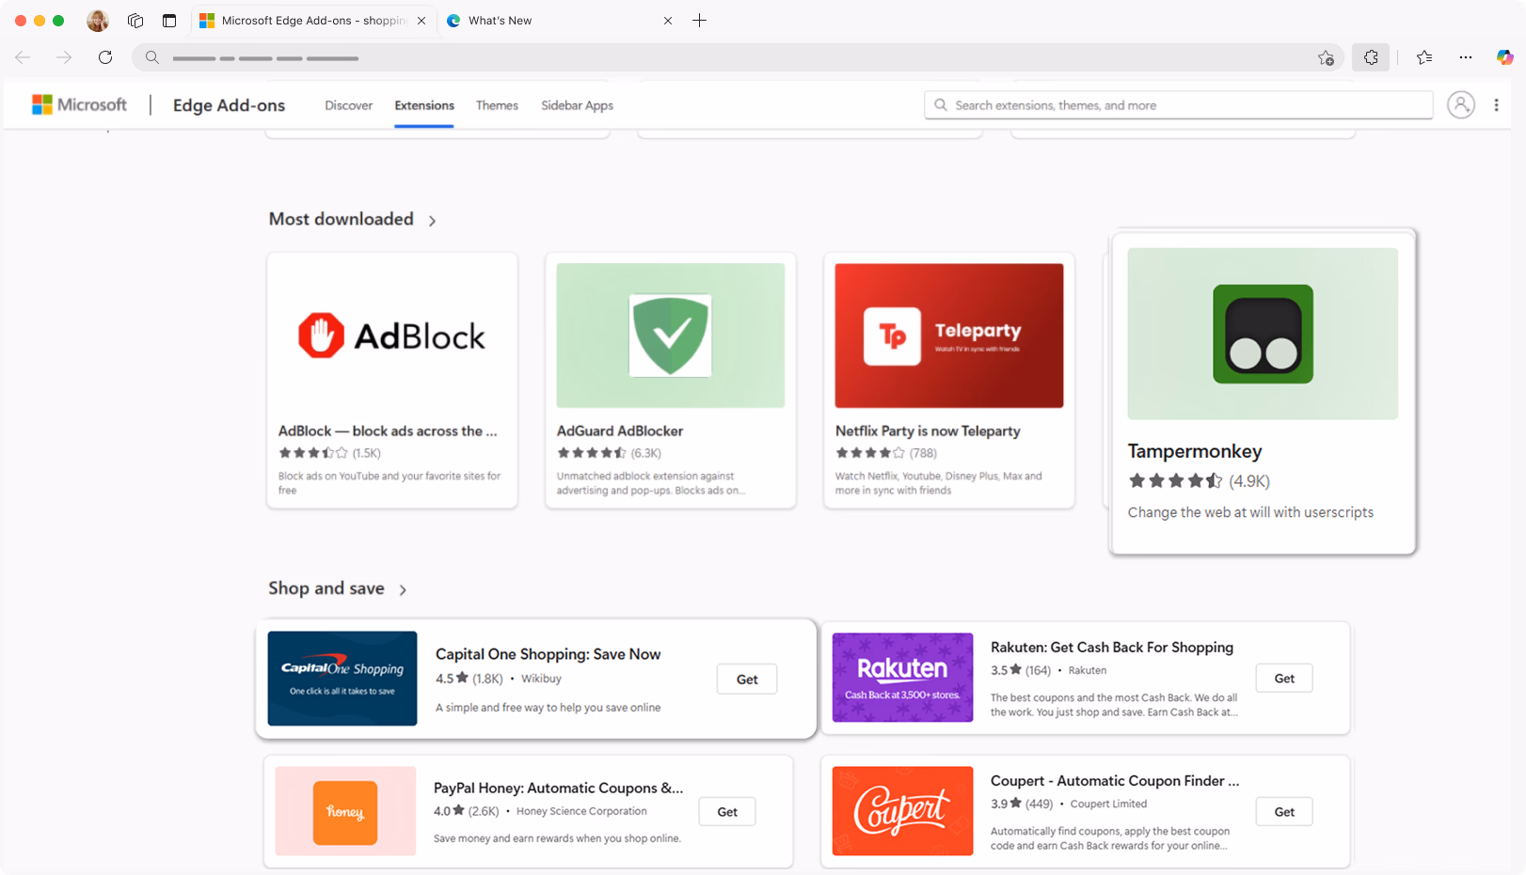The height and width of the screenshot is (875, 1526).
Task: Select the Microsoft Edge Add-ons tab
Action: pyautogui.click(x=314, y=21)
